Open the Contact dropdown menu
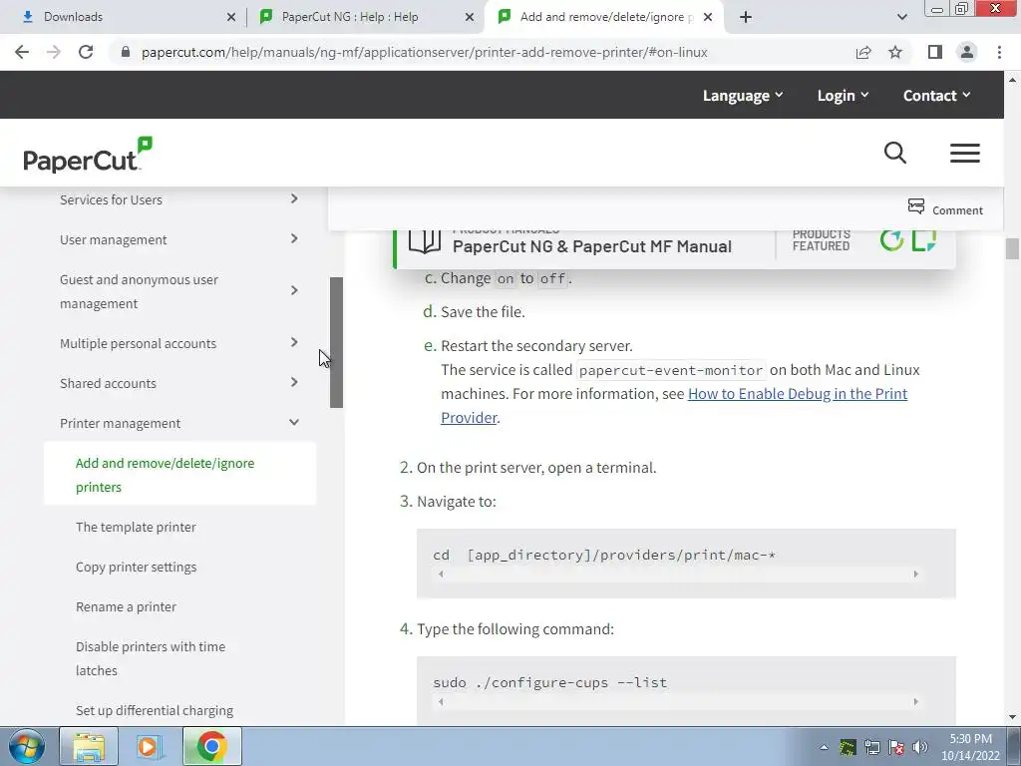This screenshot has height=766, width=1021. click(936, 95)
